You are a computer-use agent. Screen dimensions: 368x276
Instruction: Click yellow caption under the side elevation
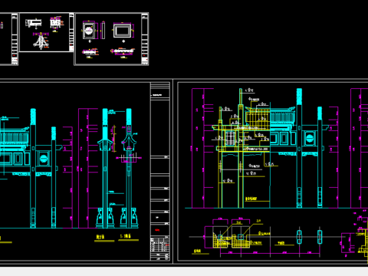click(100, 237)
